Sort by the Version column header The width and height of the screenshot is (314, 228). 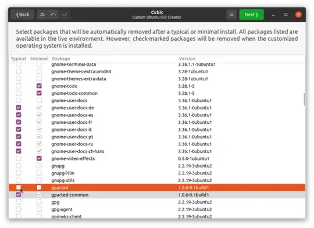click(x=187, y=59)
